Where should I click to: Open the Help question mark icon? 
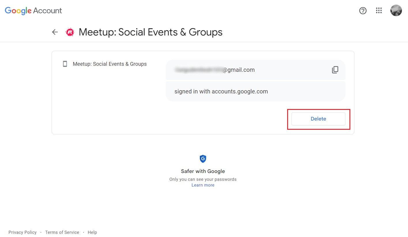coord(363,11)
